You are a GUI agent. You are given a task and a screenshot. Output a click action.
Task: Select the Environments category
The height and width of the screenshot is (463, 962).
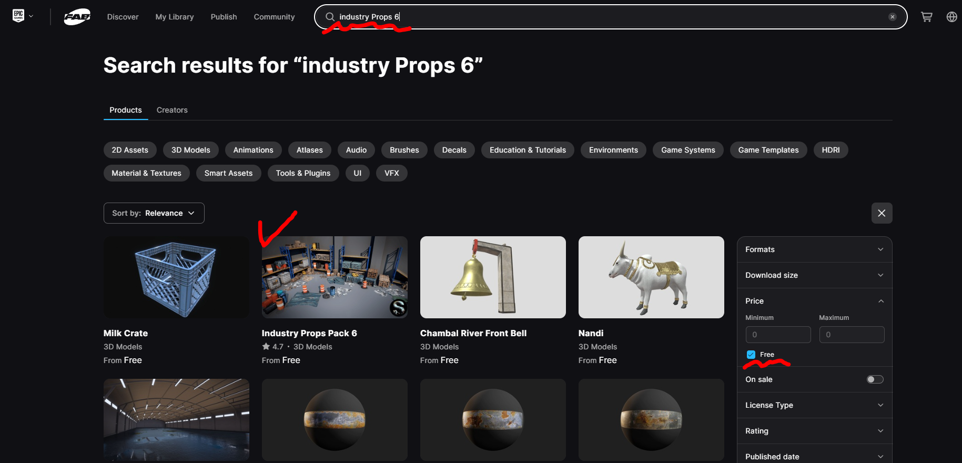pos(614,150)
